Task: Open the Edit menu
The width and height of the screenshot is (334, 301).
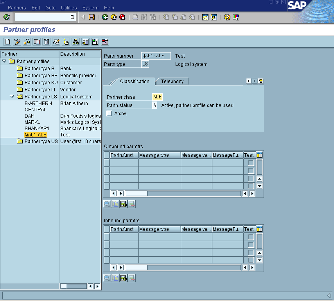Action: pyautogui.click(x=36, y=8)
